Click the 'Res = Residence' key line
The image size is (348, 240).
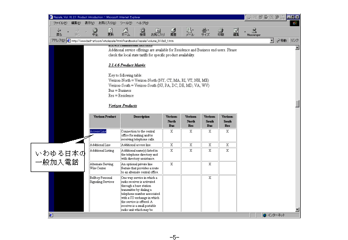point(121,96)
